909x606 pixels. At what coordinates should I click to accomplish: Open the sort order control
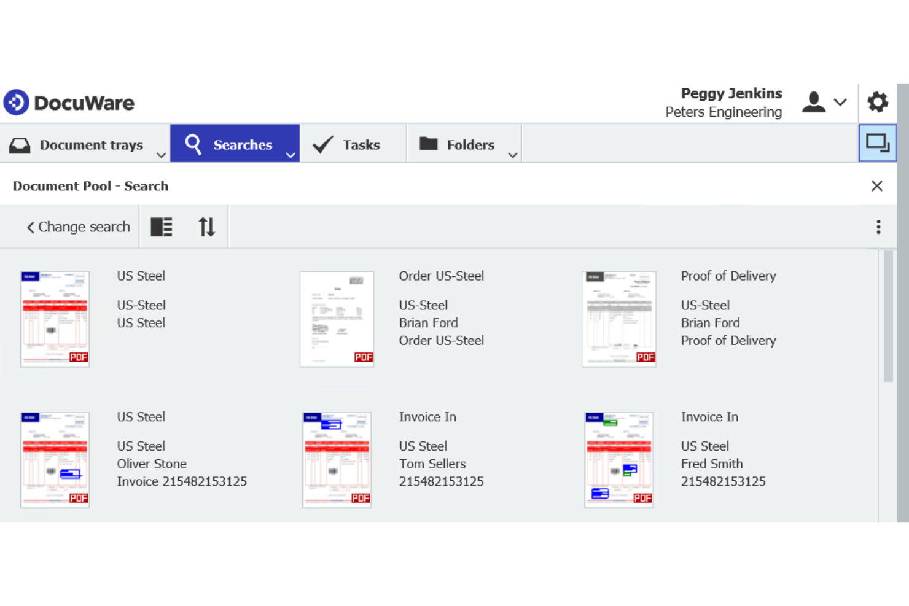coord(206,227)
